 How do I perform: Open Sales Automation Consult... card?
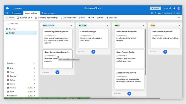tap(57, 59)
